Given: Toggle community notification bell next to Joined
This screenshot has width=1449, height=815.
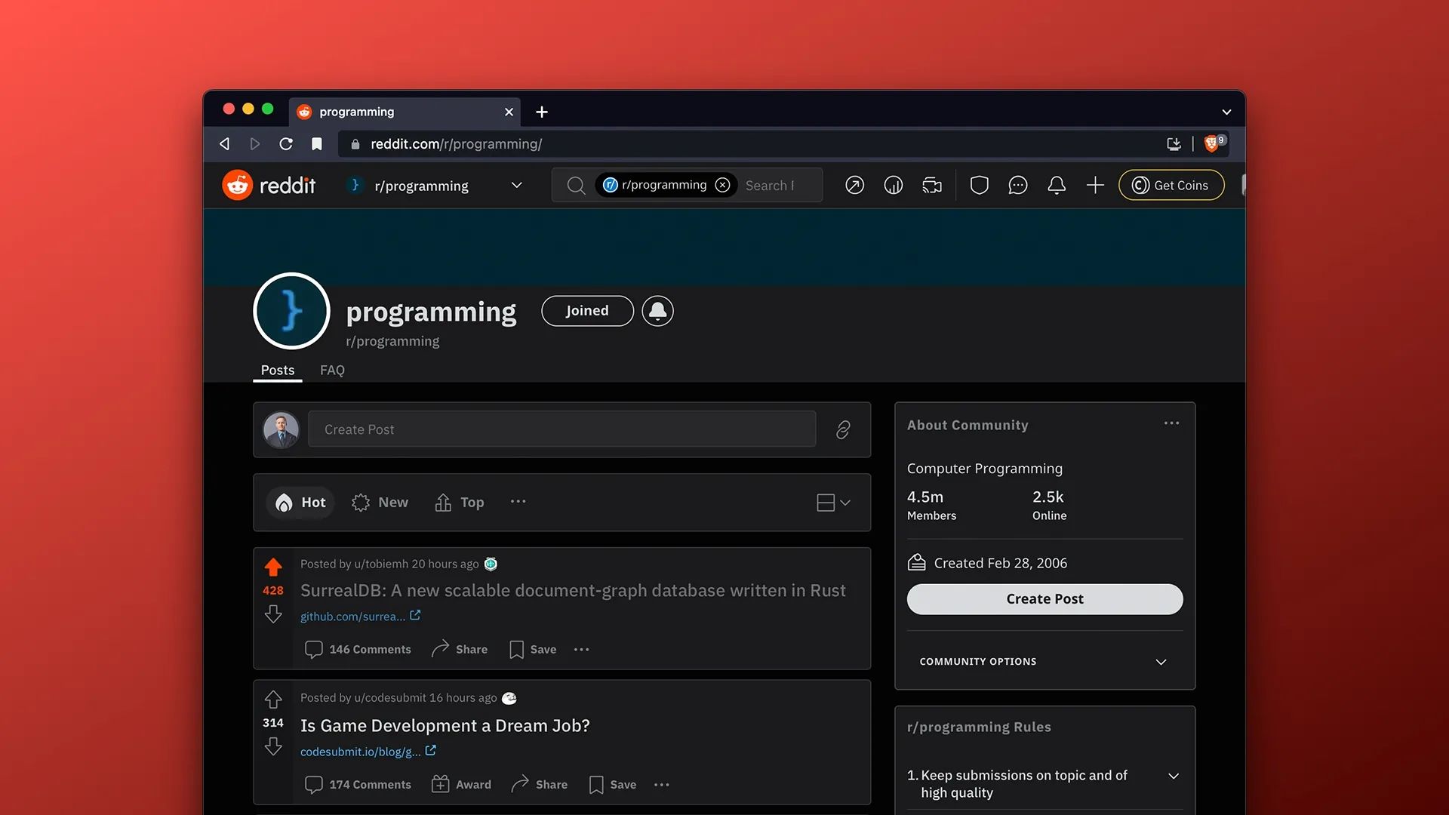Looking at the screenshot, I should 657,311.
